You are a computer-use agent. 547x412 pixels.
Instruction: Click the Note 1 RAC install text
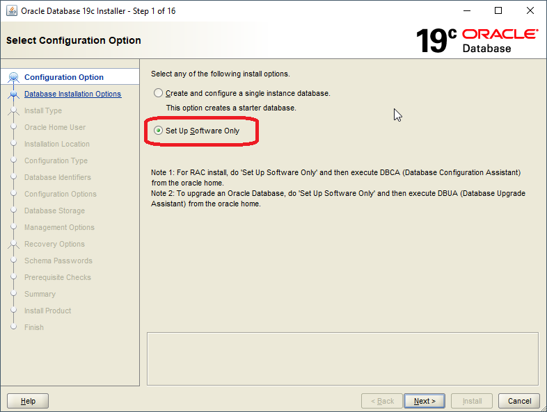click(335, 178)
